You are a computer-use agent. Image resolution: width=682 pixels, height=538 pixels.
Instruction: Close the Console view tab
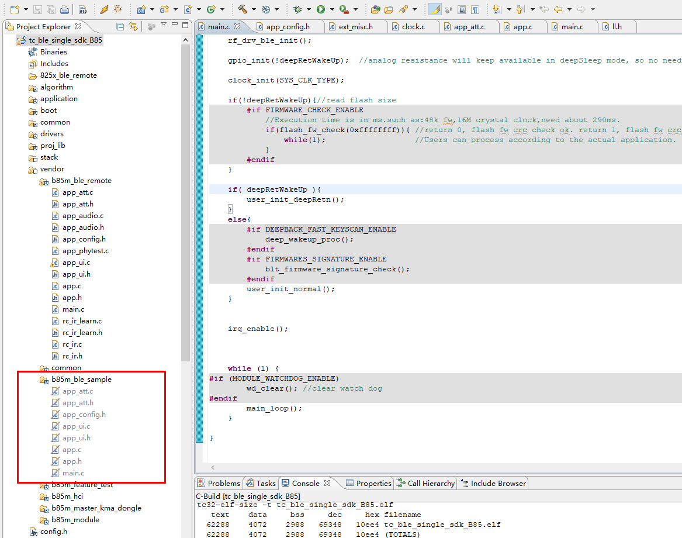click(327, 483)
